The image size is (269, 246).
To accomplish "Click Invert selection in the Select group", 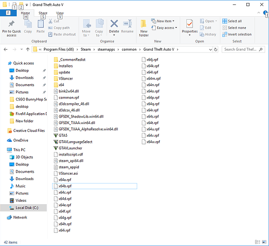I will [237, 34].
